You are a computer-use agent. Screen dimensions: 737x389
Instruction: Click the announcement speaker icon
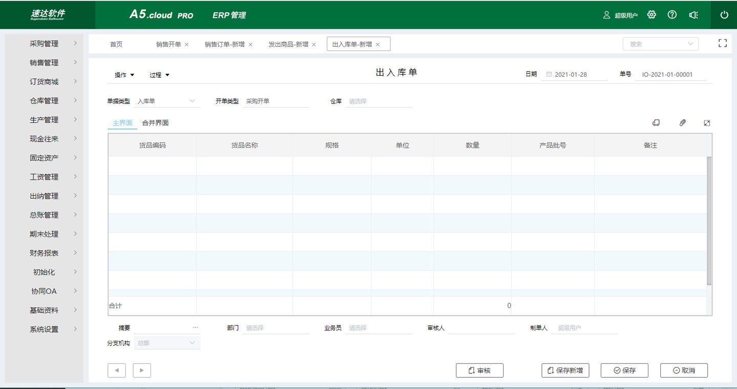click(693, 15)
